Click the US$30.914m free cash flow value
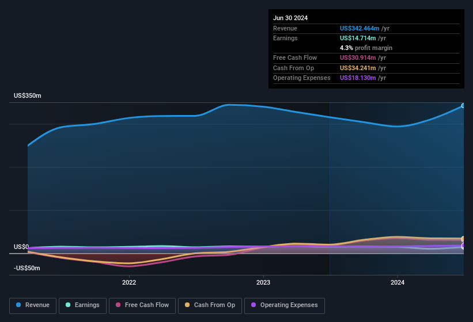 [358, 57]
